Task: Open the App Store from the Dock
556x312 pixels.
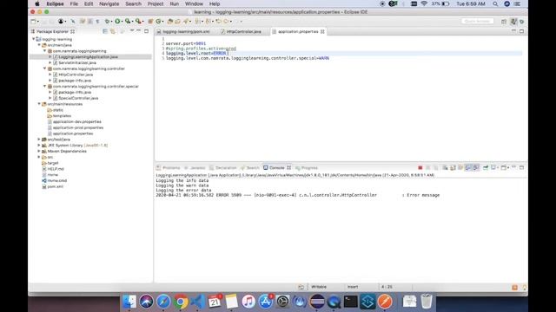Action: (266, 302)
